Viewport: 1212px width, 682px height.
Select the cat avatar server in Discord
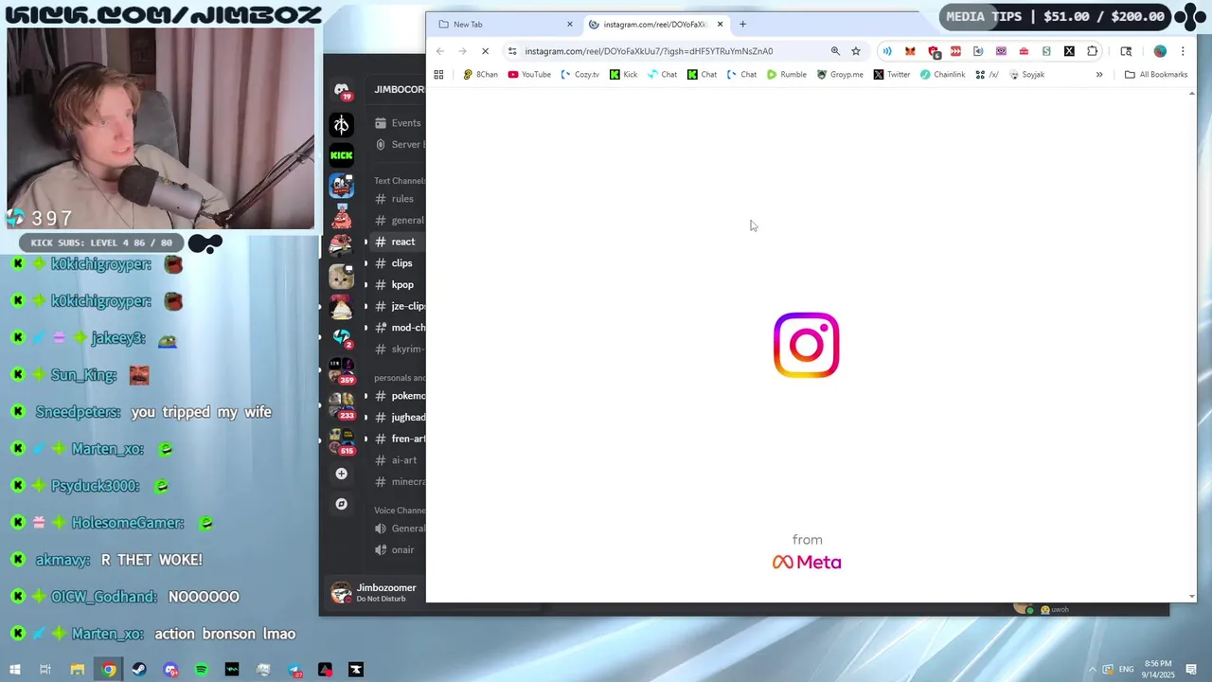pos(342,277)
